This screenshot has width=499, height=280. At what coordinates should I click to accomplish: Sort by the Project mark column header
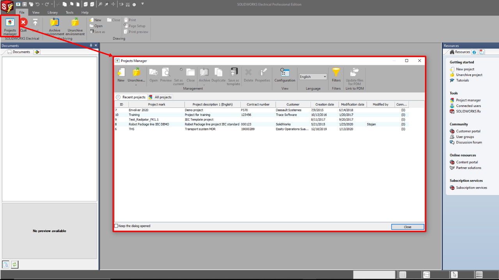pyautogui.click(x=157, y=104)
